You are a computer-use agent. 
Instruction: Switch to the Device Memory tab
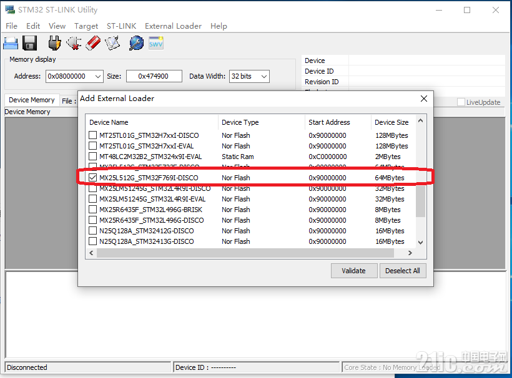click(32, 100)
